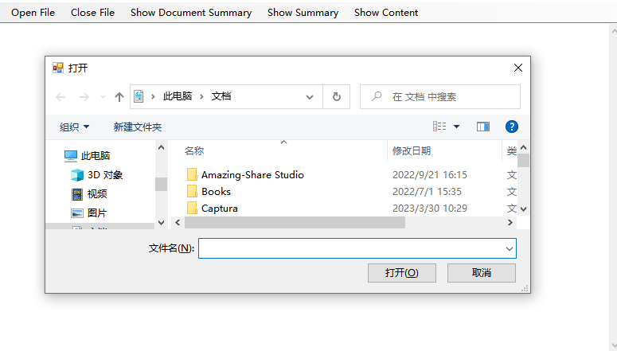Toggle the preview pane icon
Screen dimensions: 617x351
pyautogui.click(x=482, y=127)
